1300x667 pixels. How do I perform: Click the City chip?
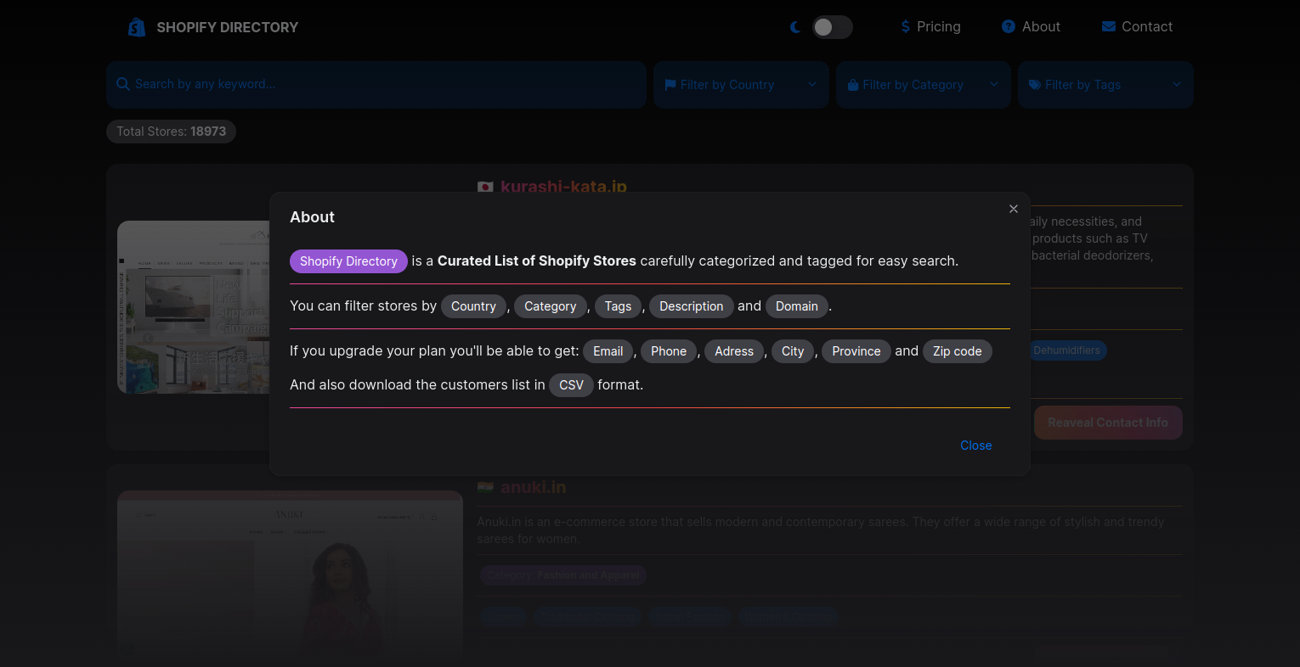click(x=793, y=351)
